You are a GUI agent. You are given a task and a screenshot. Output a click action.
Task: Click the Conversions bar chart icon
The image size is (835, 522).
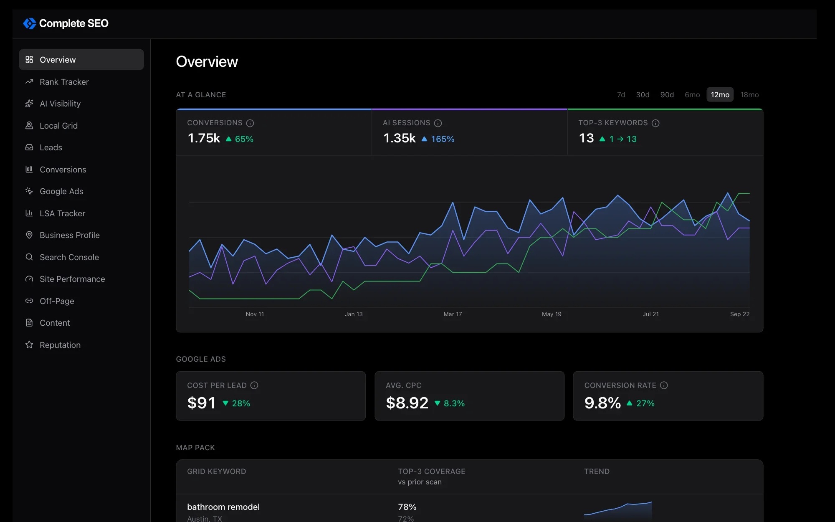pyautogui.click(x=29, y=170)
